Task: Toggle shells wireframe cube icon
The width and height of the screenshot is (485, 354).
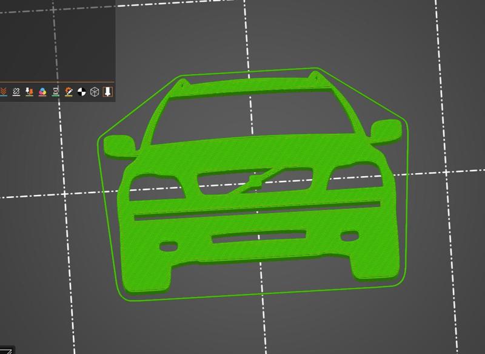Action: click(x=95, y=92)
